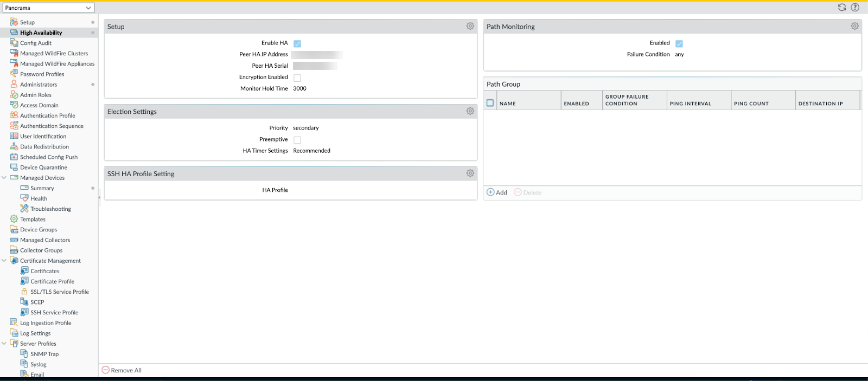Open the Certificates page
This screenshot has height=381, width=868.
45,271
